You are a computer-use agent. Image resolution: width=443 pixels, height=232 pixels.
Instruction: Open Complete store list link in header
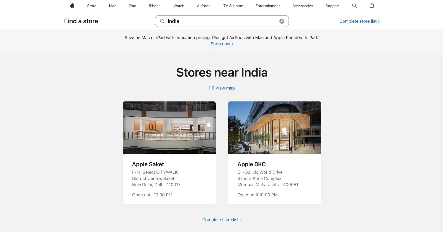point(359,21)
